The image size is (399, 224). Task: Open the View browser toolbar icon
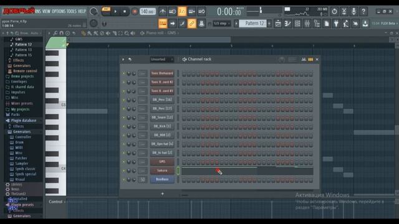tap(317, 24)
